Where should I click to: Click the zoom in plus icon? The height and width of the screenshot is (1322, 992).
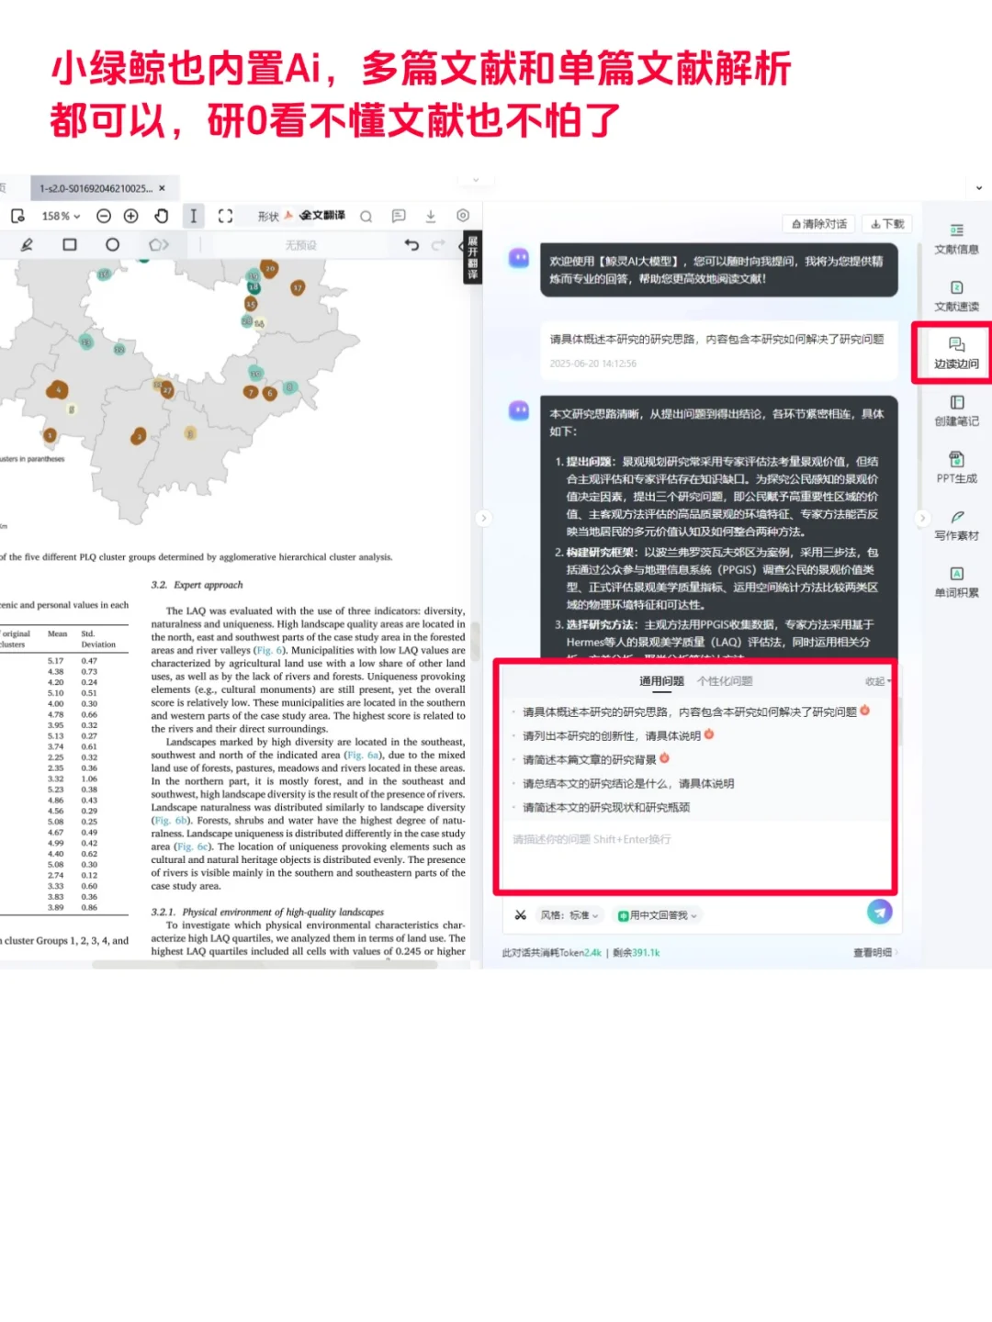tap(130, 216)
